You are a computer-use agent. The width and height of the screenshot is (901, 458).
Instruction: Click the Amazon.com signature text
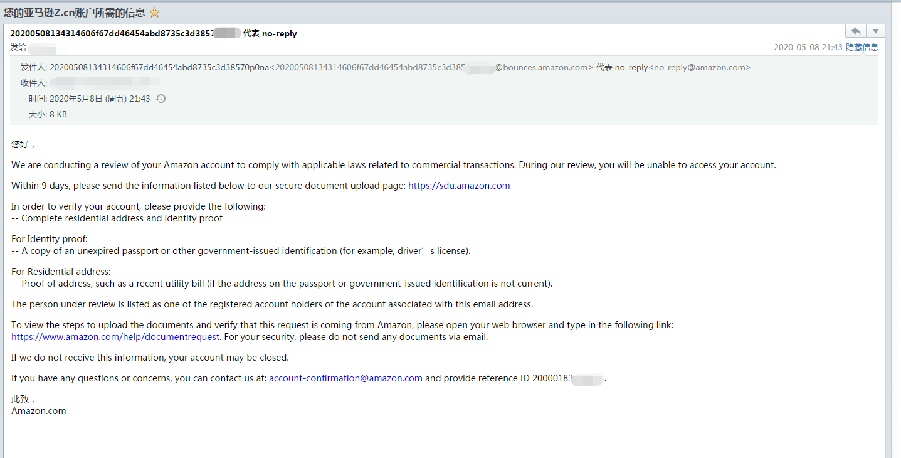click(39, 411)
